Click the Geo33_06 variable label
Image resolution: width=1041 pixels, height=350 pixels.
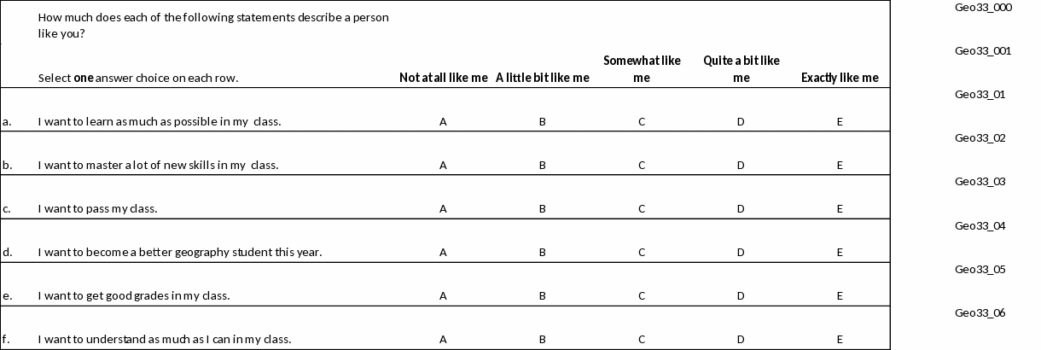click(x=980, y=313)
